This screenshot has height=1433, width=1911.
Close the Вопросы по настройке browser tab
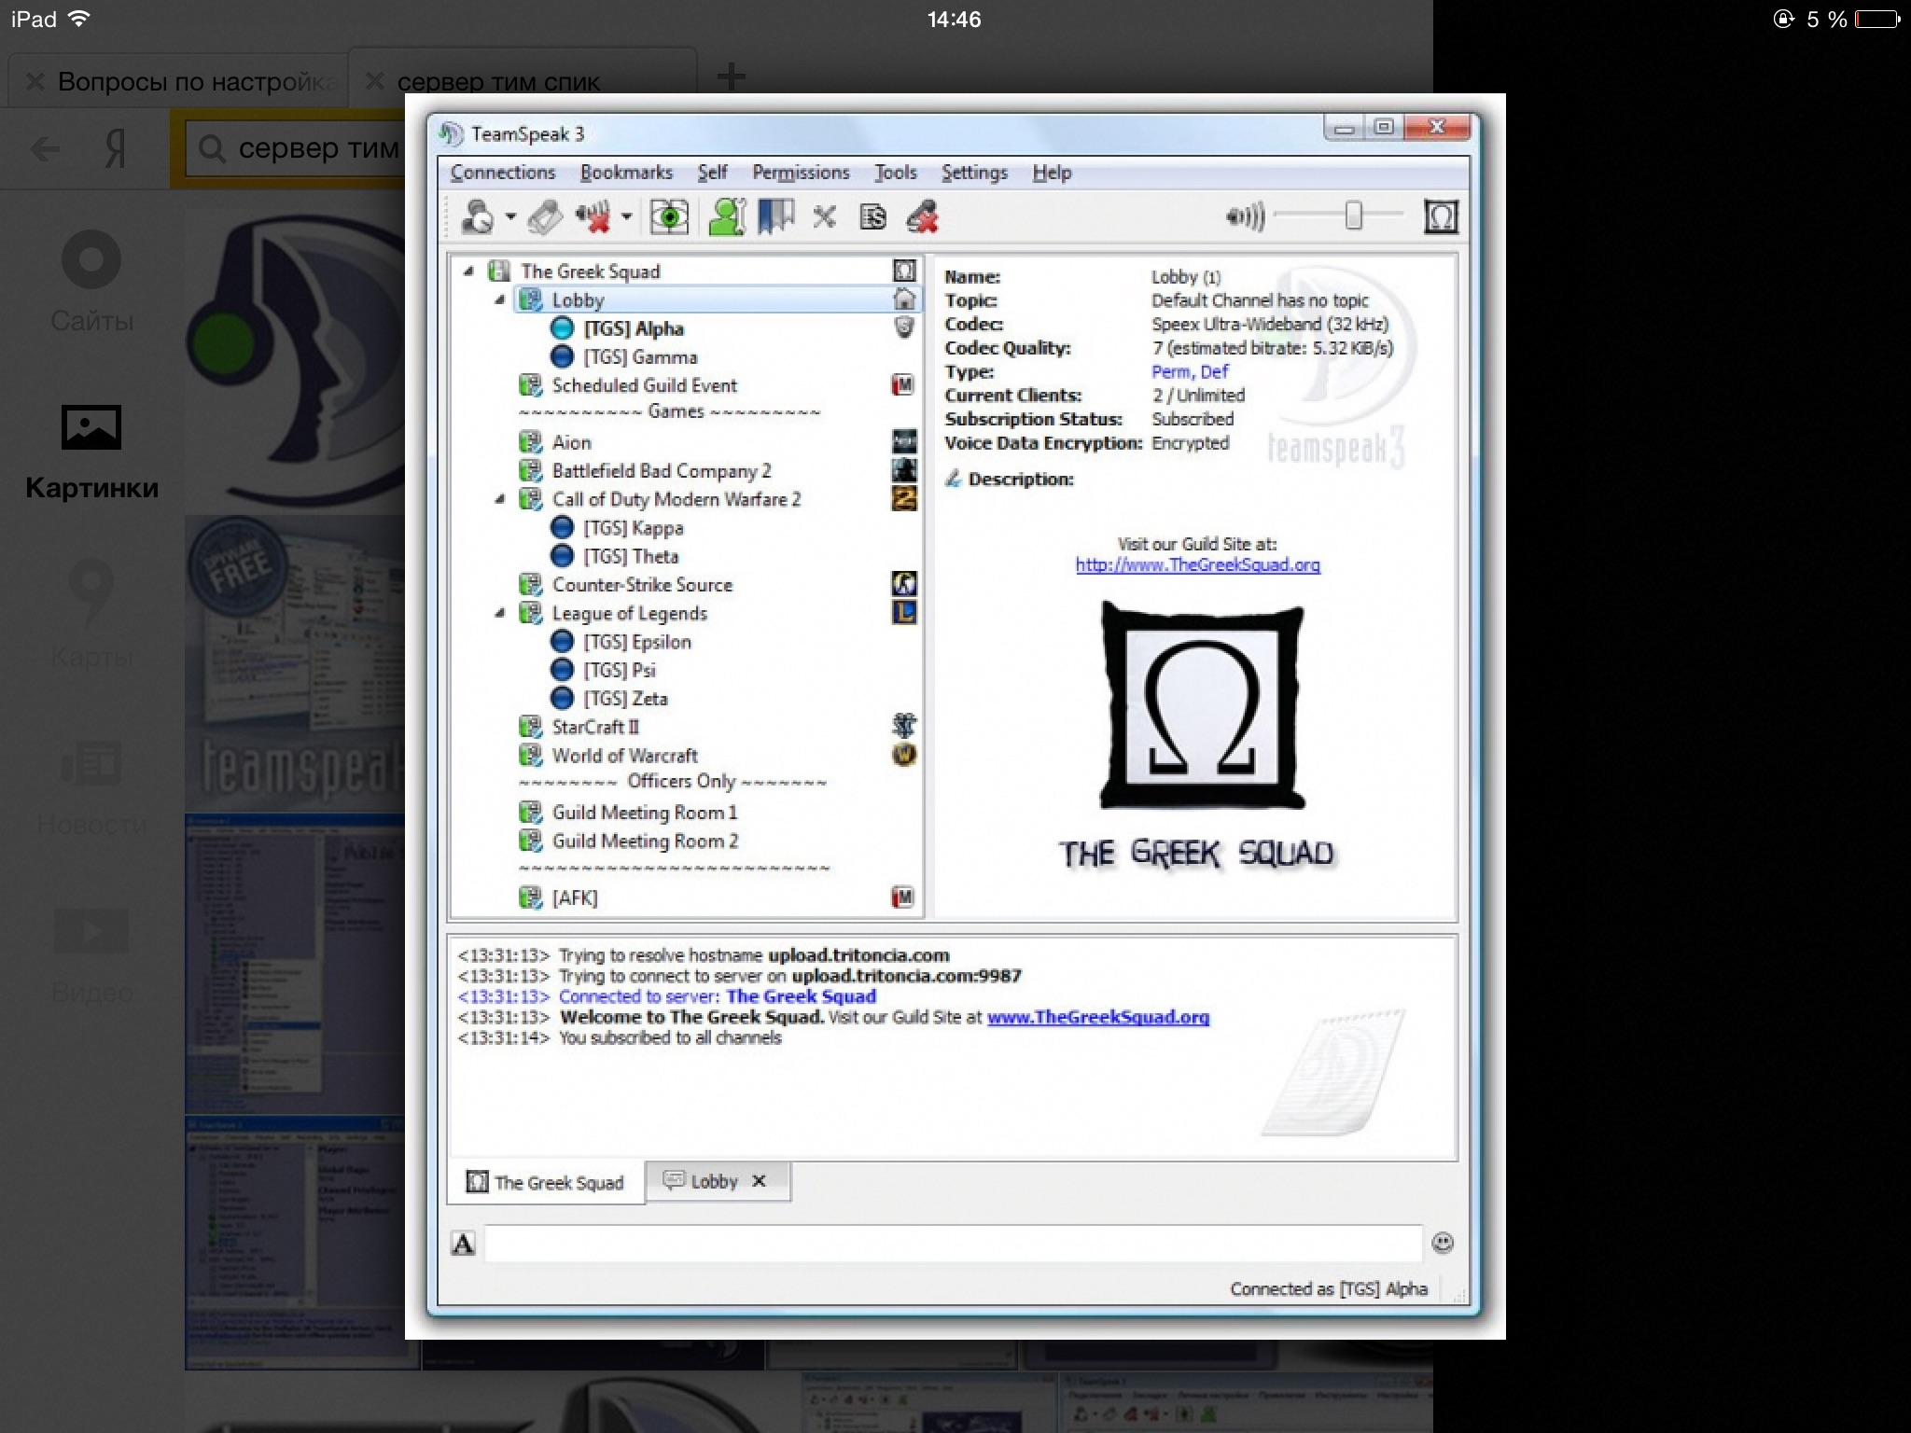(35, 82)
